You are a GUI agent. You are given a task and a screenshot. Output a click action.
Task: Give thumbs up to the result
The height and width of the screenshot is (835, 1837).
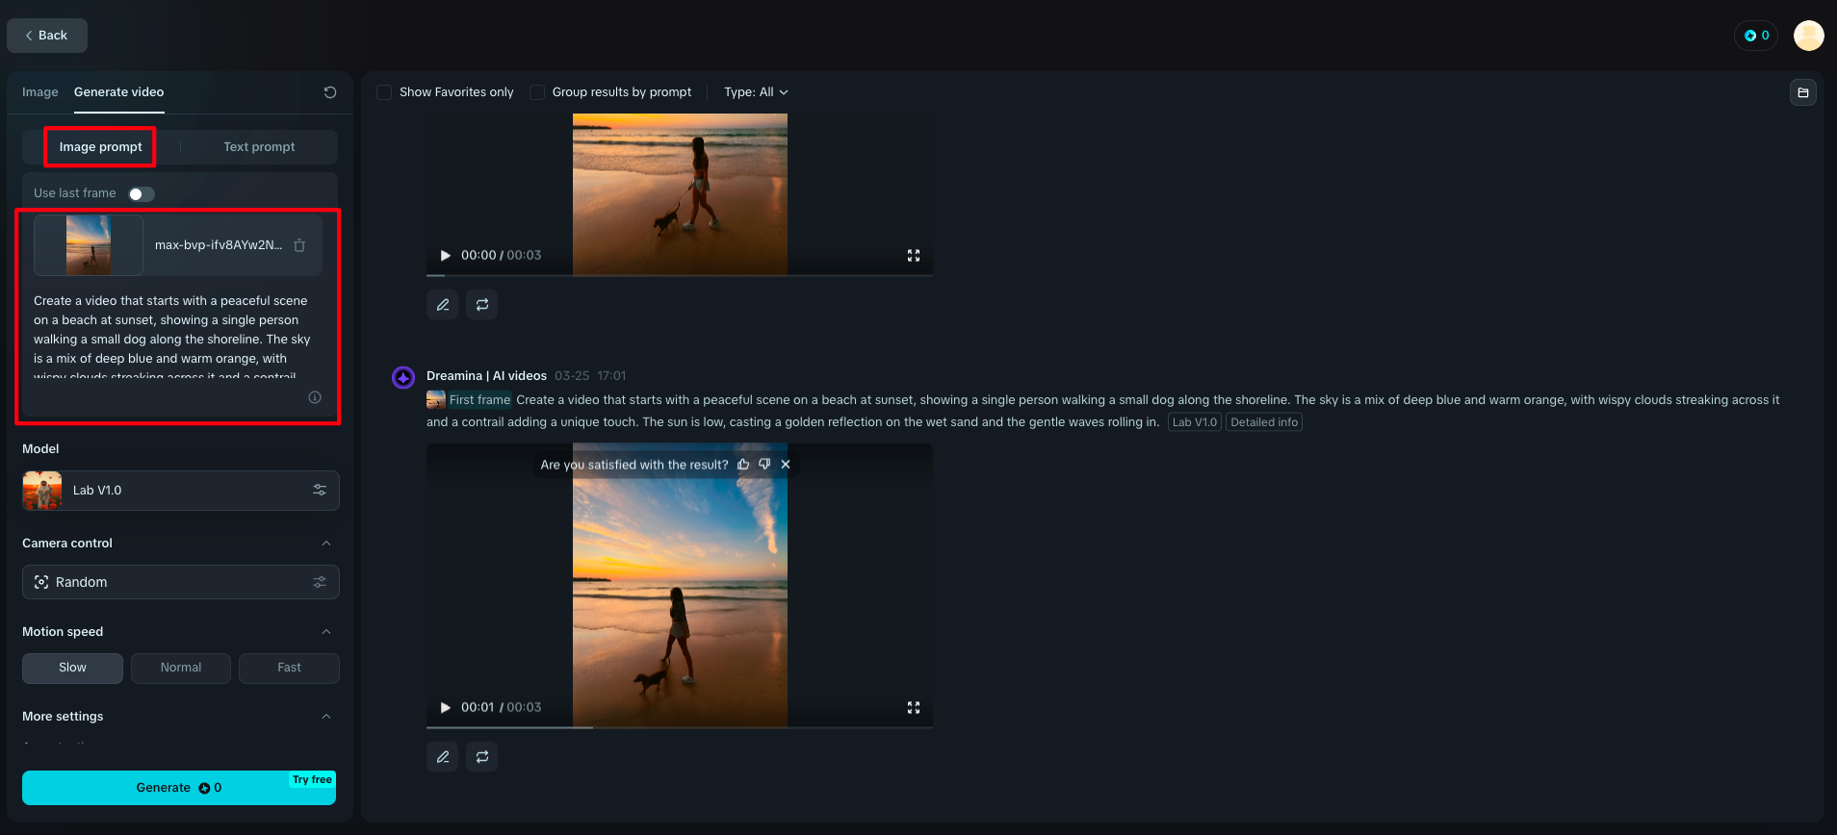pos(743,465)
